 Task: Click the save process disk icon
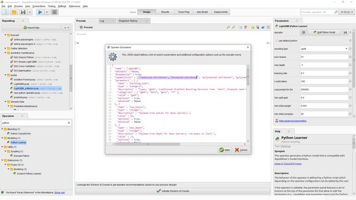(23, 12)
